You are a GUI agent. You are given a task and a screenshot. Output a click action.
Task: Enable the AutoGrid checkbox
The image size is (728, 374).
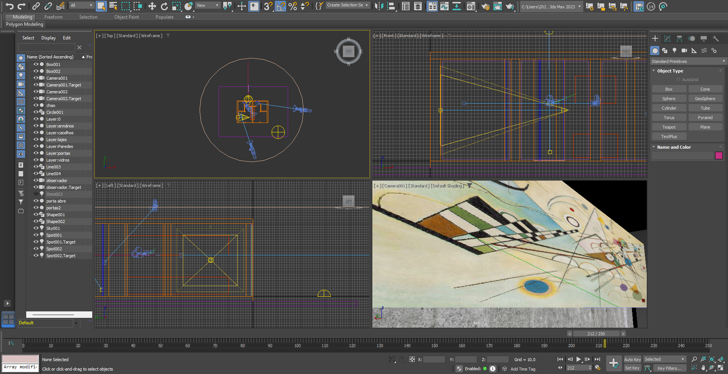point(678,80)
